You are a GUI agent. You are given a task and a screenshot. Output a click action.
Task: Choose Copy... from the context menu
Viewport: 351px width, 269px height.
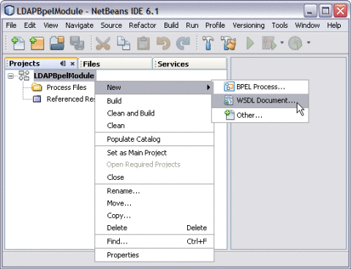[x=154, y=216]
